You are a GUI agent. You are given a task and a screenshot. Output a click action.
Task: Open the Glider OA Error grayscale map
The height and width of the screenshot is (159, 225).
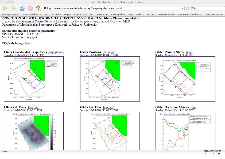pyautogui.click(x=34, y=131)
